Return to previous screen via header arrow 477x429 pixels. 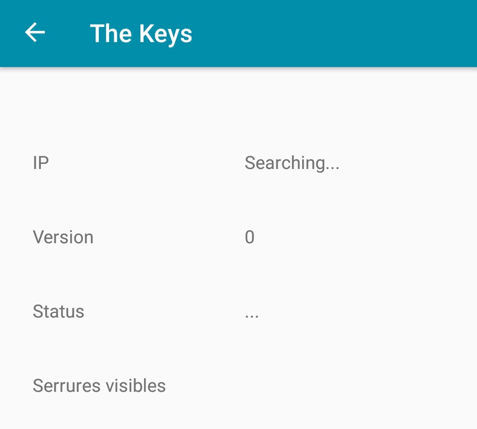coord(35,33)
